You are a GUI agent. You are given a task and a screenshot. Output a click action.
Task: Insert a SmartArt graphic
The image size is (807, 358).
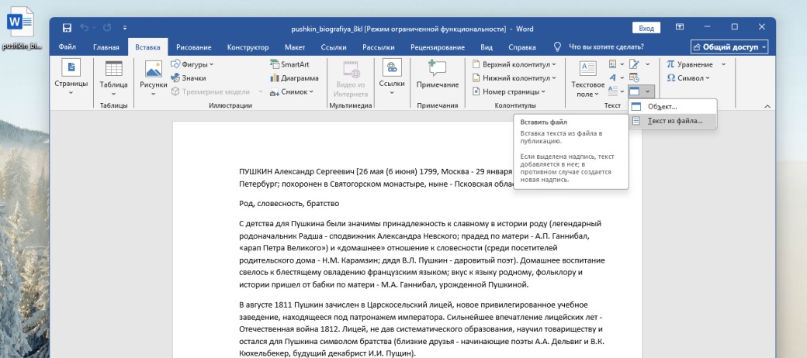[x=289, y=65]
